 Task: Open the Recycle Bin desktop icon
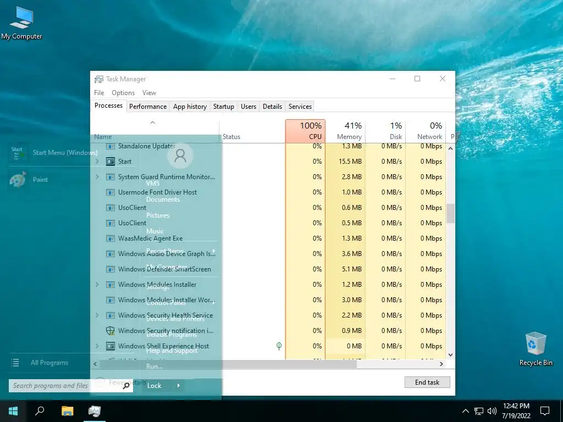pos(536,348)
